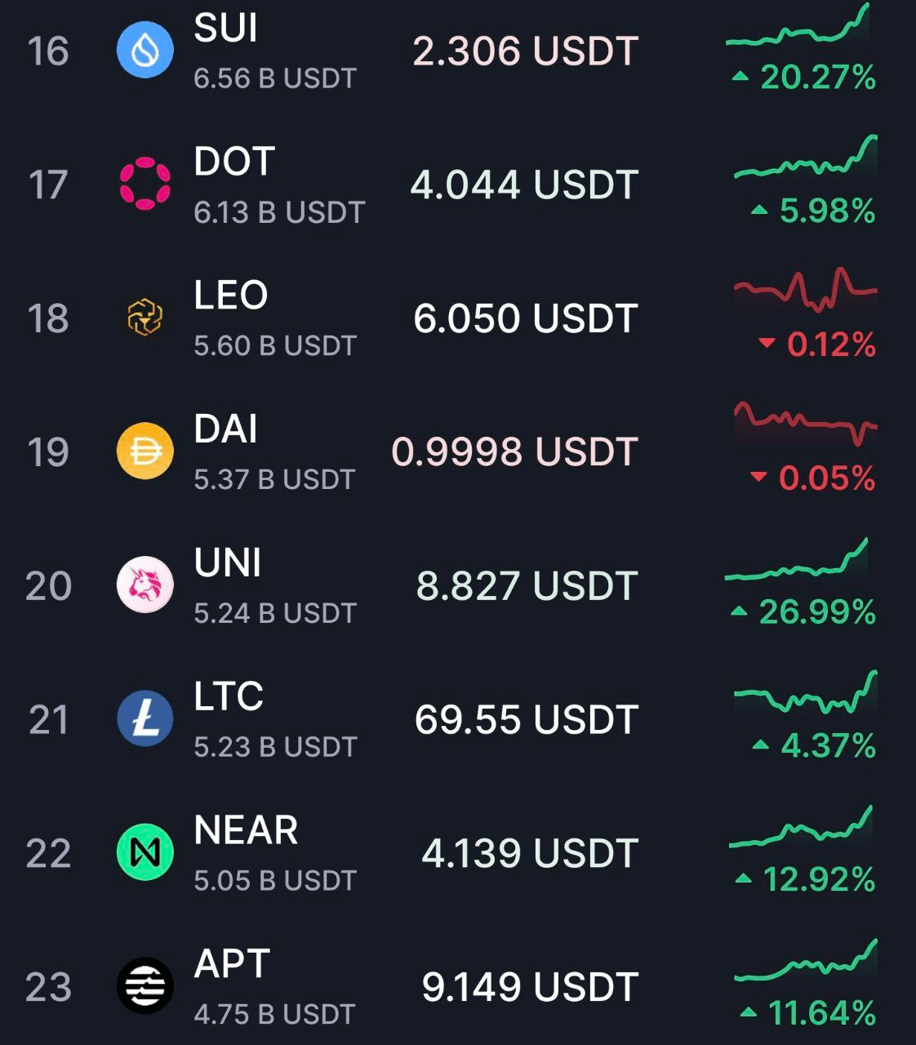Image resolution: width=916 pixels, height=1045 pixels.
Task: Click the DAI yellow coin icon
Action: click(145, 451)
